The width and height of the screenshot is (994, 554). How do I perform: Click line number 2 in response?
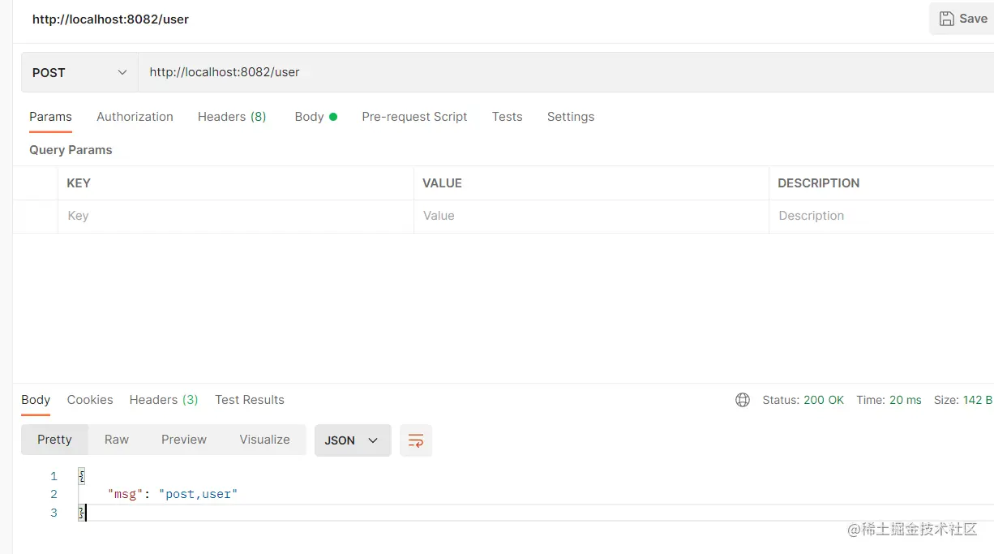[x=54, y=494]
